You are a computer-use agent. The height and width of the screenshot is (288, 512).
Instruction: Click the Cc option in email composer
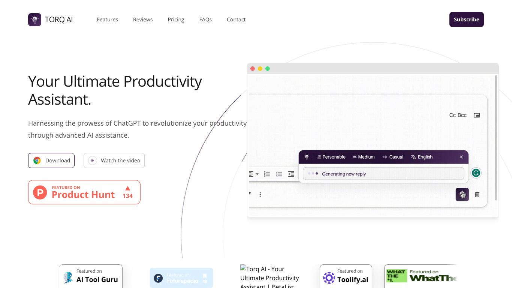453,115
